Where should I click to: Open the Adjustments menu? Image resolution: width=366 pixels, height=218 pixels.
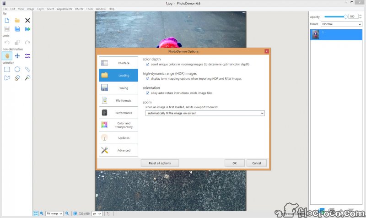(65, 9)
